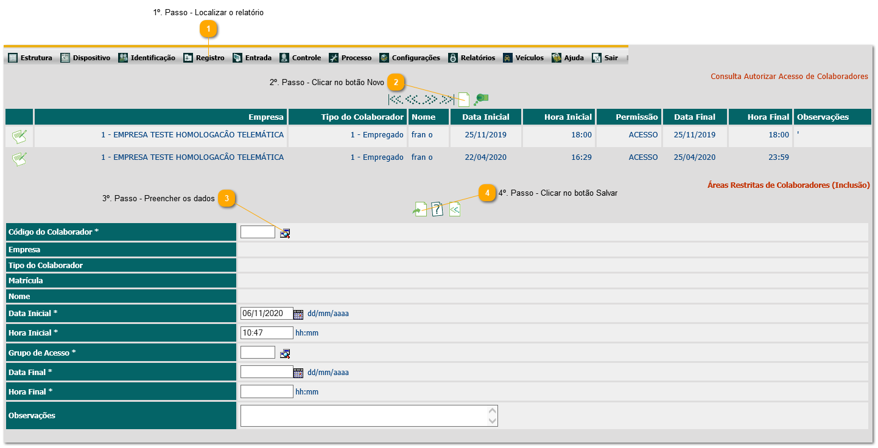Click the Data Inicial field with 06/11/2020
This screenshot has height=448, width=878.
(x=267, y=313)
